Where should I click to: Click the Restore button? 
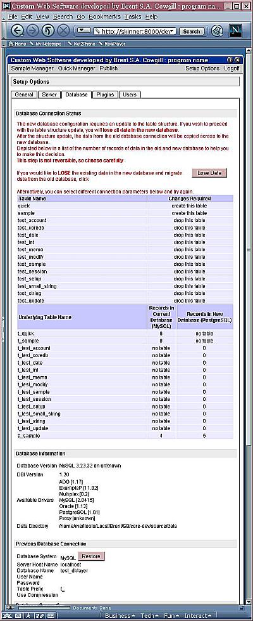[92, 556]
